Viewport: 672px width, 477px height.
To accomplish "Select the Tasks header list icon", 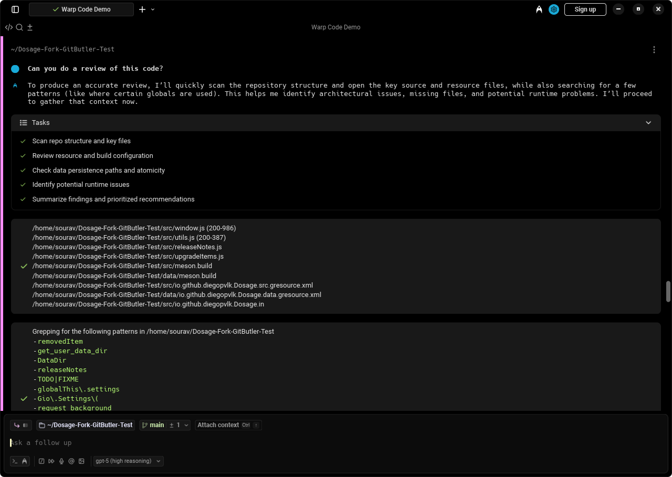I will [23, 123].
